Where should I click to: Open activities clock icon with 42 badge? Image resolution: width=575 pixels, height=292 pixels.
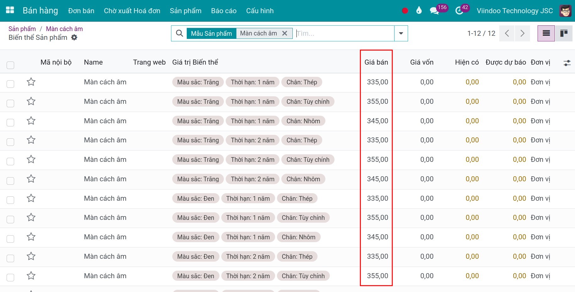point(462,10)
